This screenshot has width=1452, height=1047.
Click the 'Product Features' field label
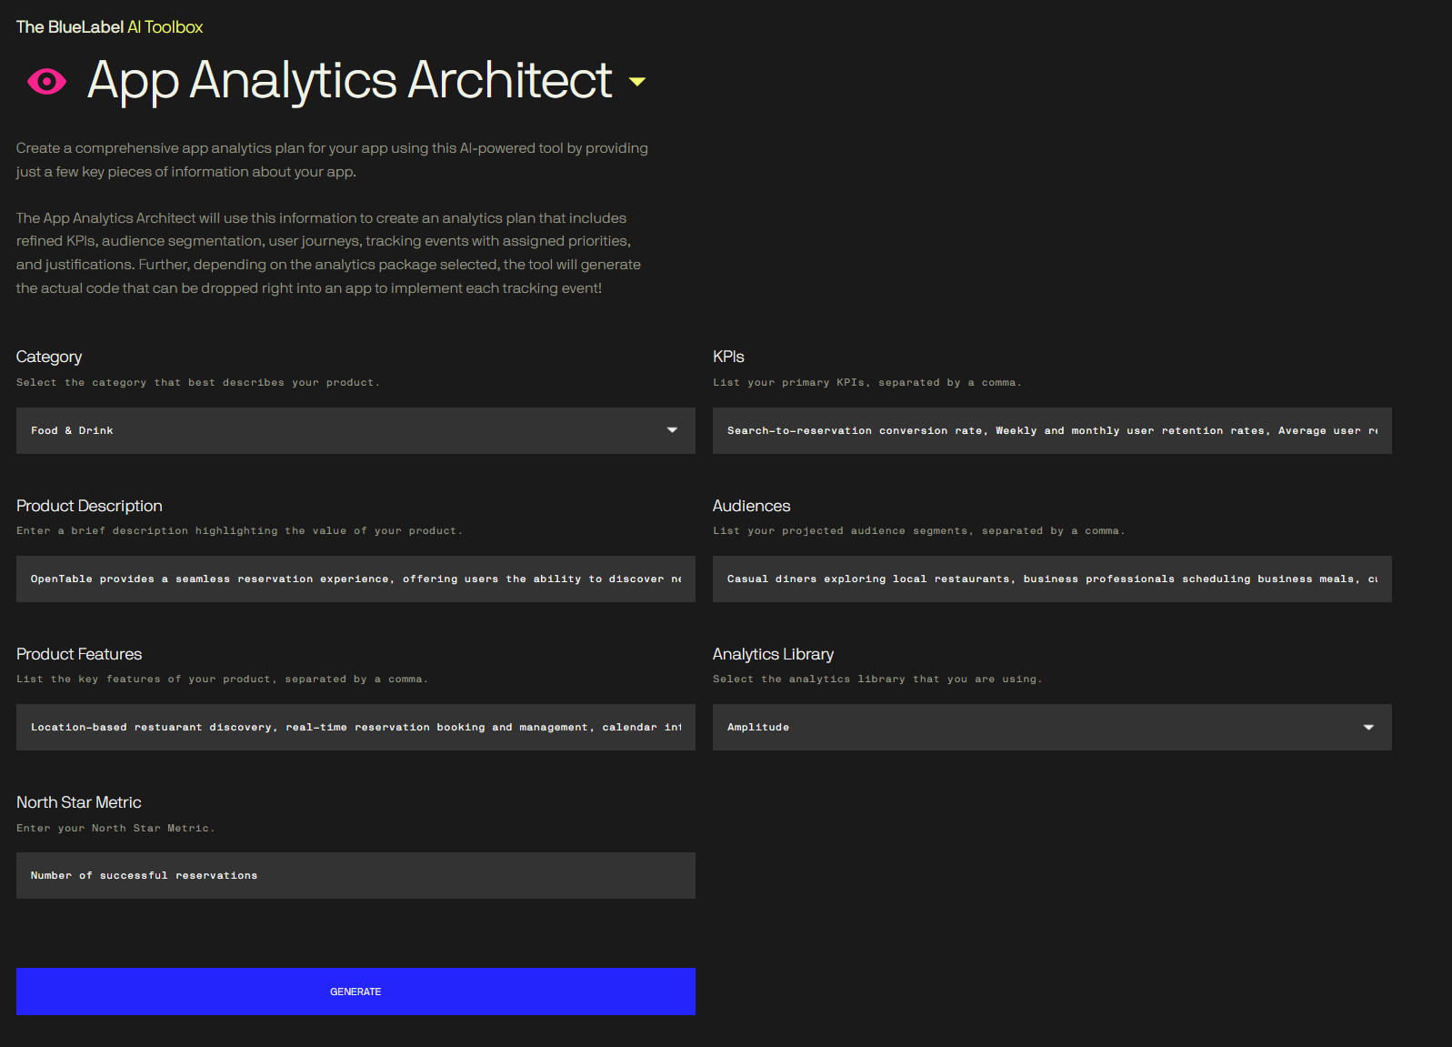click(x=79, y=654)
